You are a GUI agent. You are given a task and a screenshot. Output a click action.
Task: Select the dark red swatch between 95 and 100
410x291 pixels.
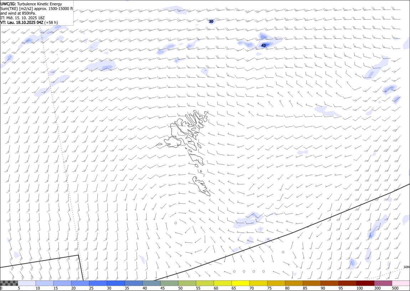tap(347, 283)
